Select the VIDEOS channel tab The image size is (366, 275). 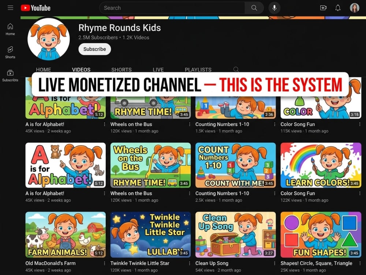pos(81,70)
